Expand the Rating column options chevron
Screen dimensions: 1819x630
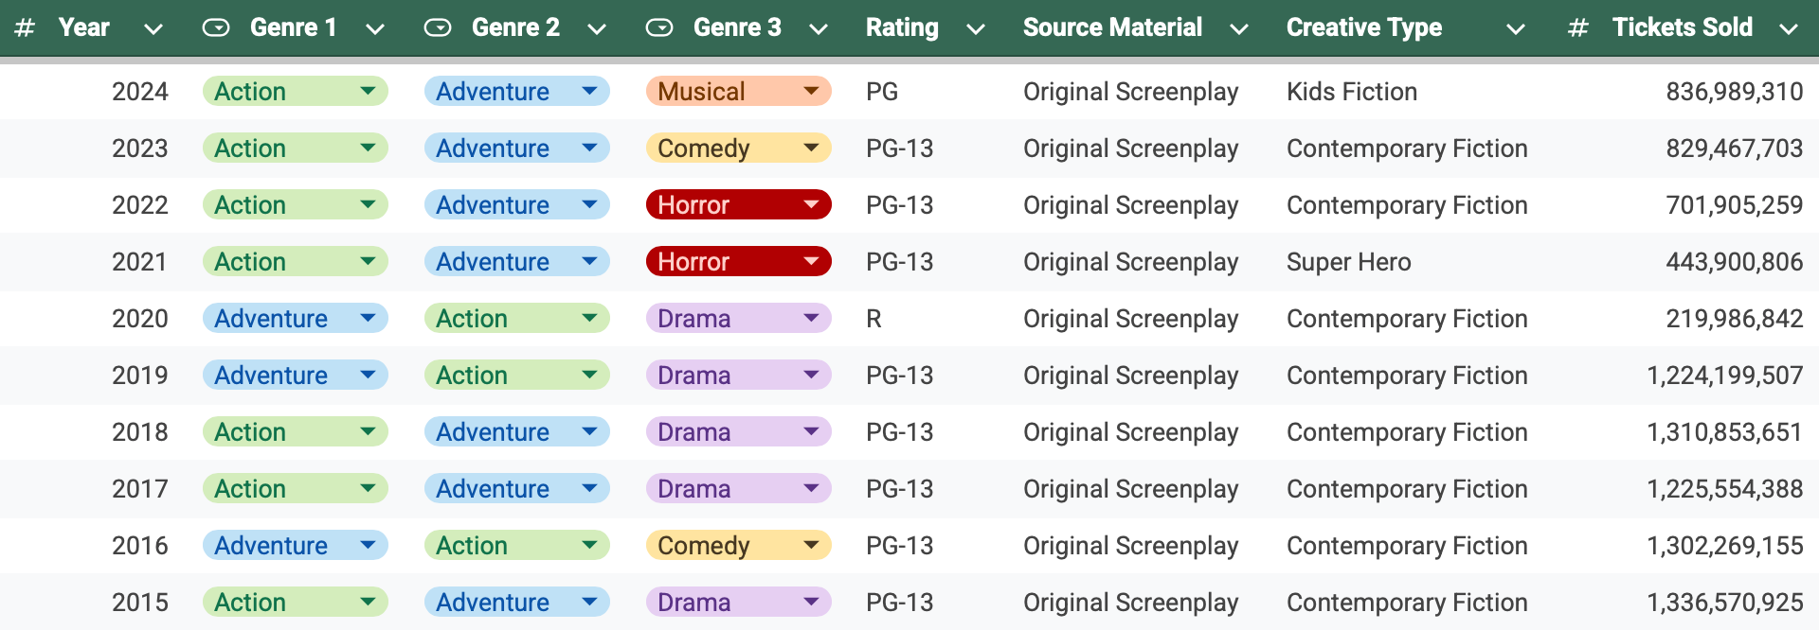pyautogui.click(x=975, y=29)
